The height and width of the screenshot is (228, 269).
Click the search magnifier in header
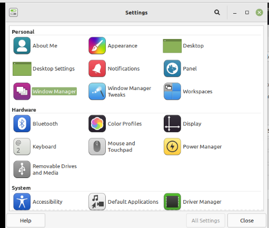(217, 13)
